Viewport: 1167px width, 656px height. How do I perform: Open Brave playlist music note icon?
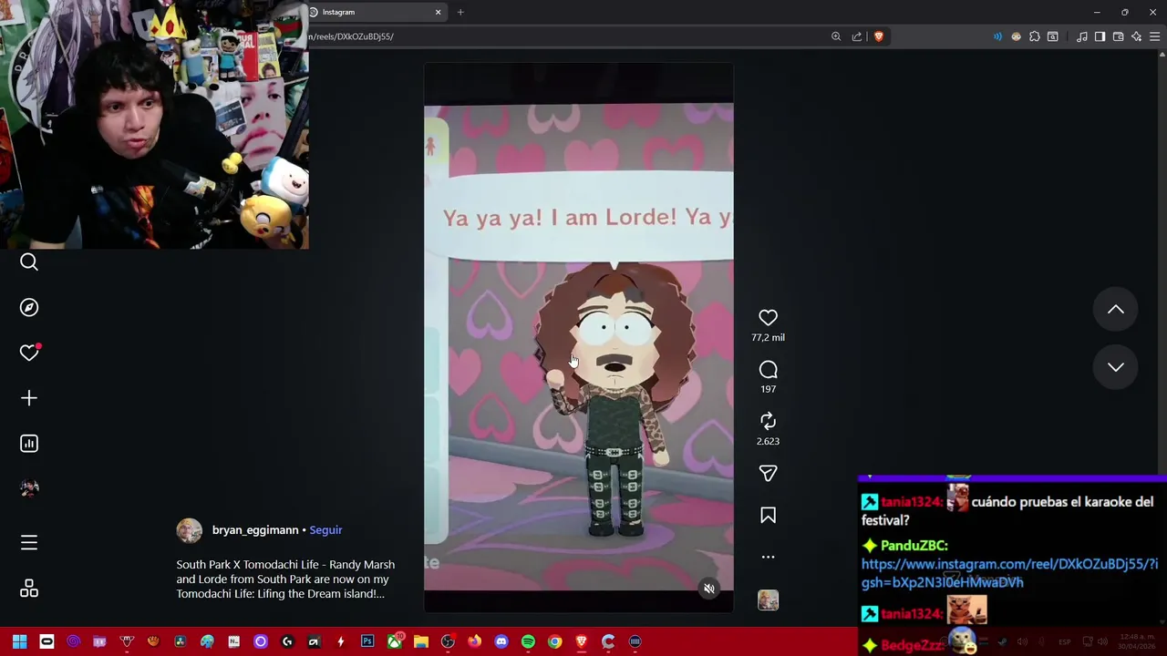click(x=1082, y=36)
